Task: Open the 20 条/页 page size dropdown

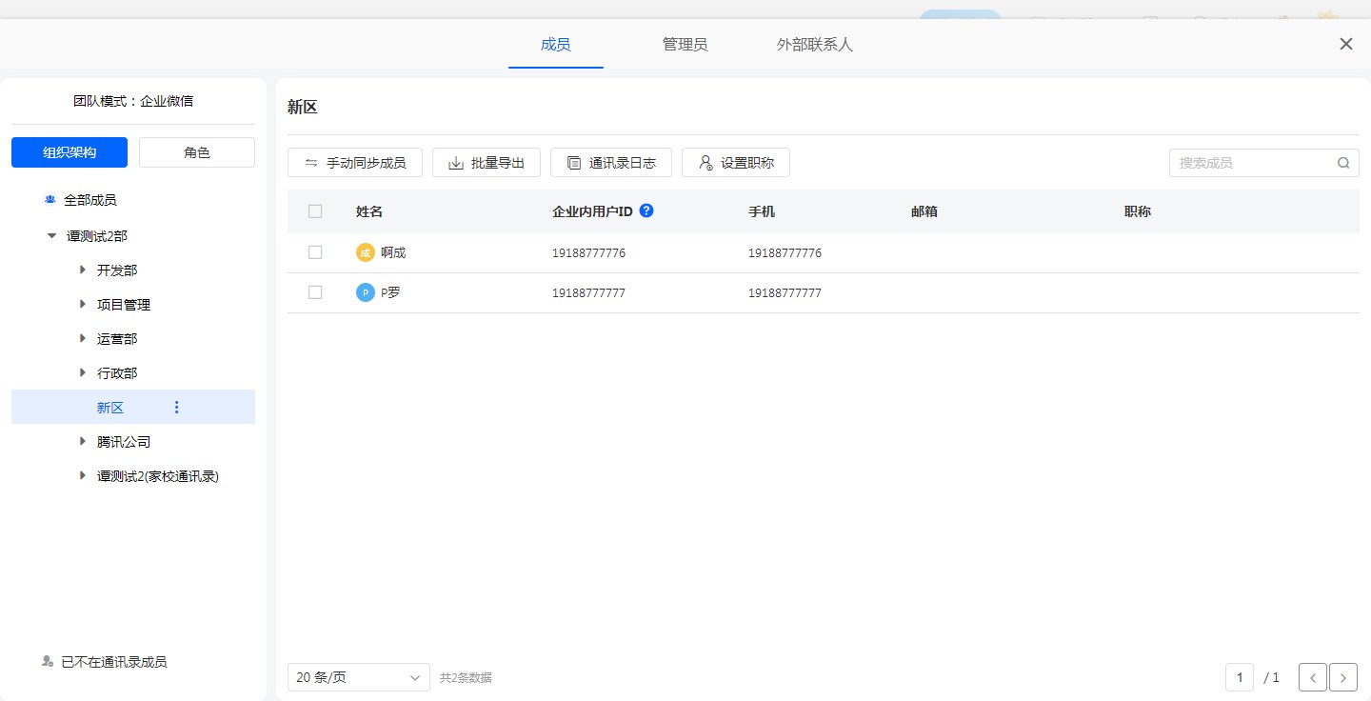Action: click(x=358, y=677)
